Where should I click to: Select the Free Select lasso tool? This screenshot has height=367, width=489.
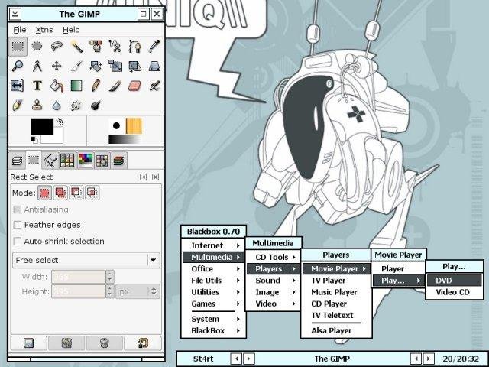57,47
